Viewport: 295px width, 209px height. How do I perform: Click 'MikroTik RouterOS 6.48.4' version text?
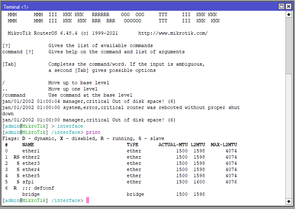(x=42, y=33)
